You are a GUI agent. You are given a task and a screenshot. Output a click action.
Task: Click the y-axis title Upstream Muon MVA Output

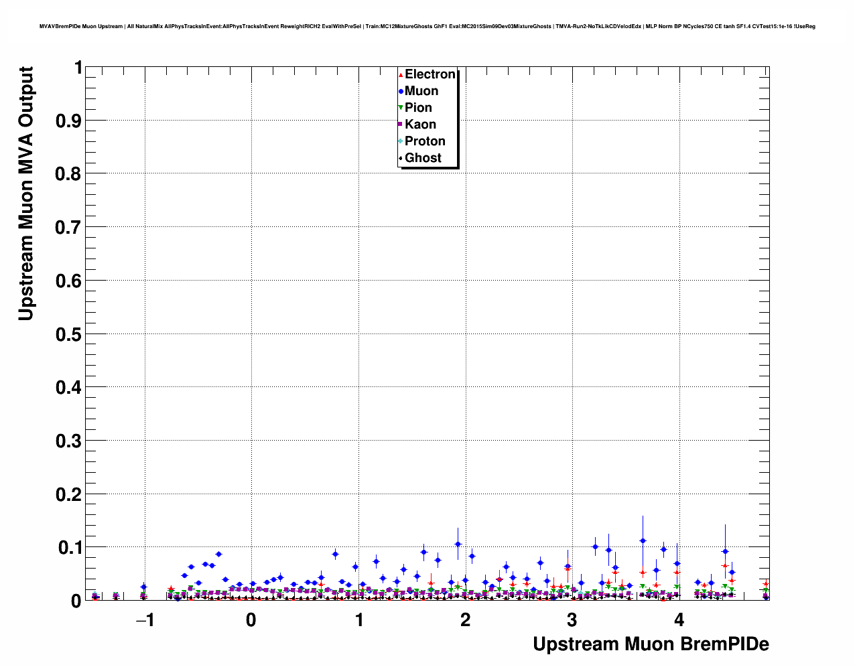pos(25,194)
